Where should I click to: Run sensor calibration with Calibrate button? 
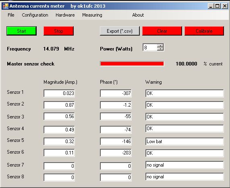coord(204,31)
